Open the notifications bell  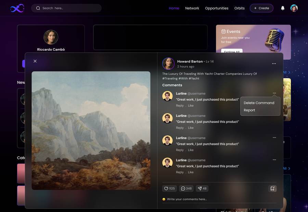pyautogui.click(x=283, y=8)
